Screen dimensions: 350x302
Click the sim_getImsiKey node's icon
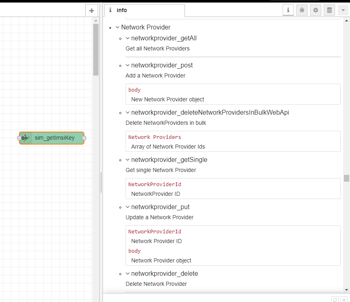25,138
